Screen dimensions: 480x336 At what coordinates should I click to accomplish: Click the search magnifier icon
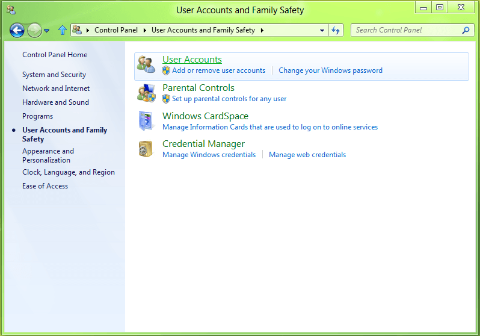coord(466,30)
